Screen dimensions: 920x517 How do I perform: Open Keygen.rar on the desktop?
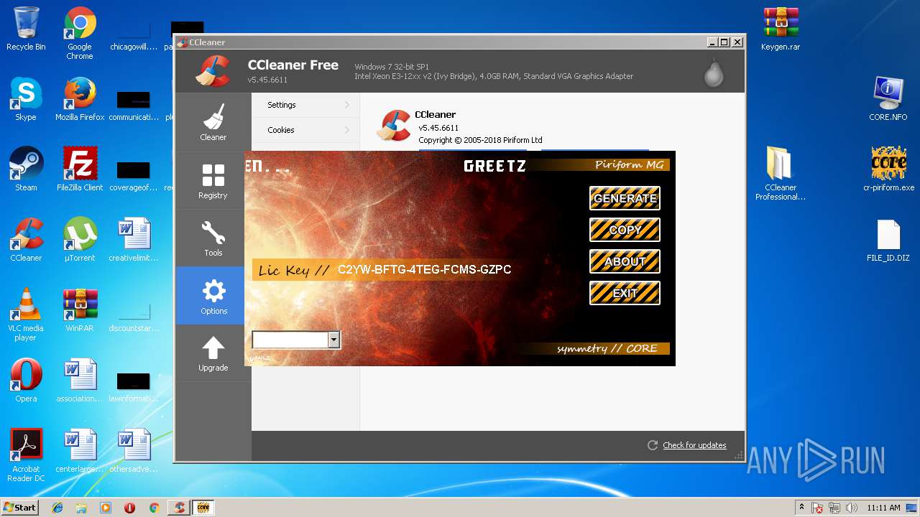click(x=781, y=29)
